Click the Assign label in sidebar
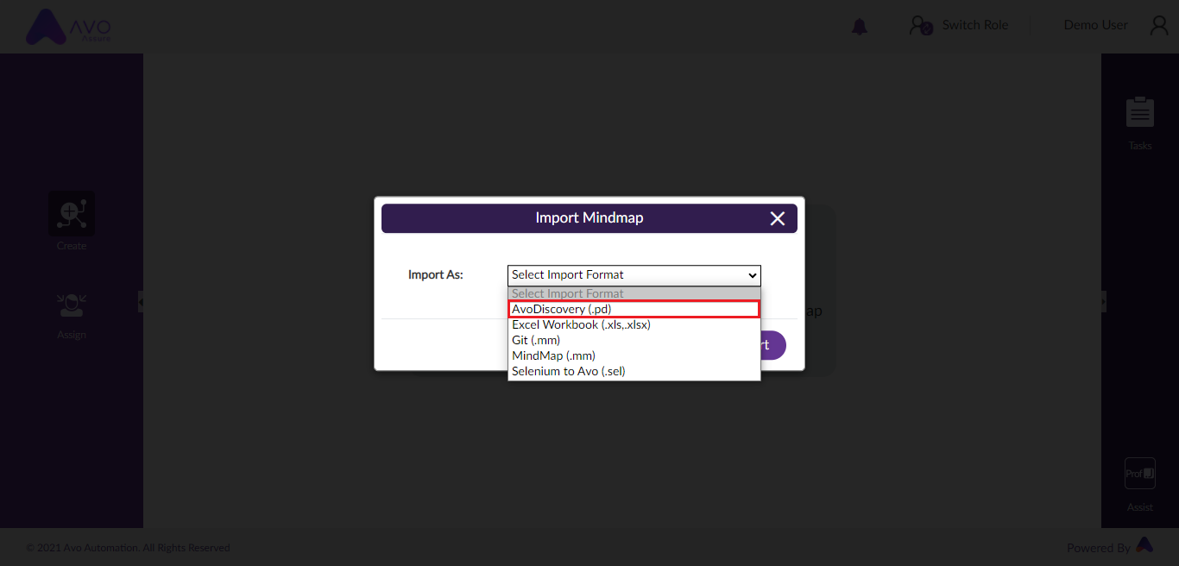1179x566 pixels. coord(72,335)
